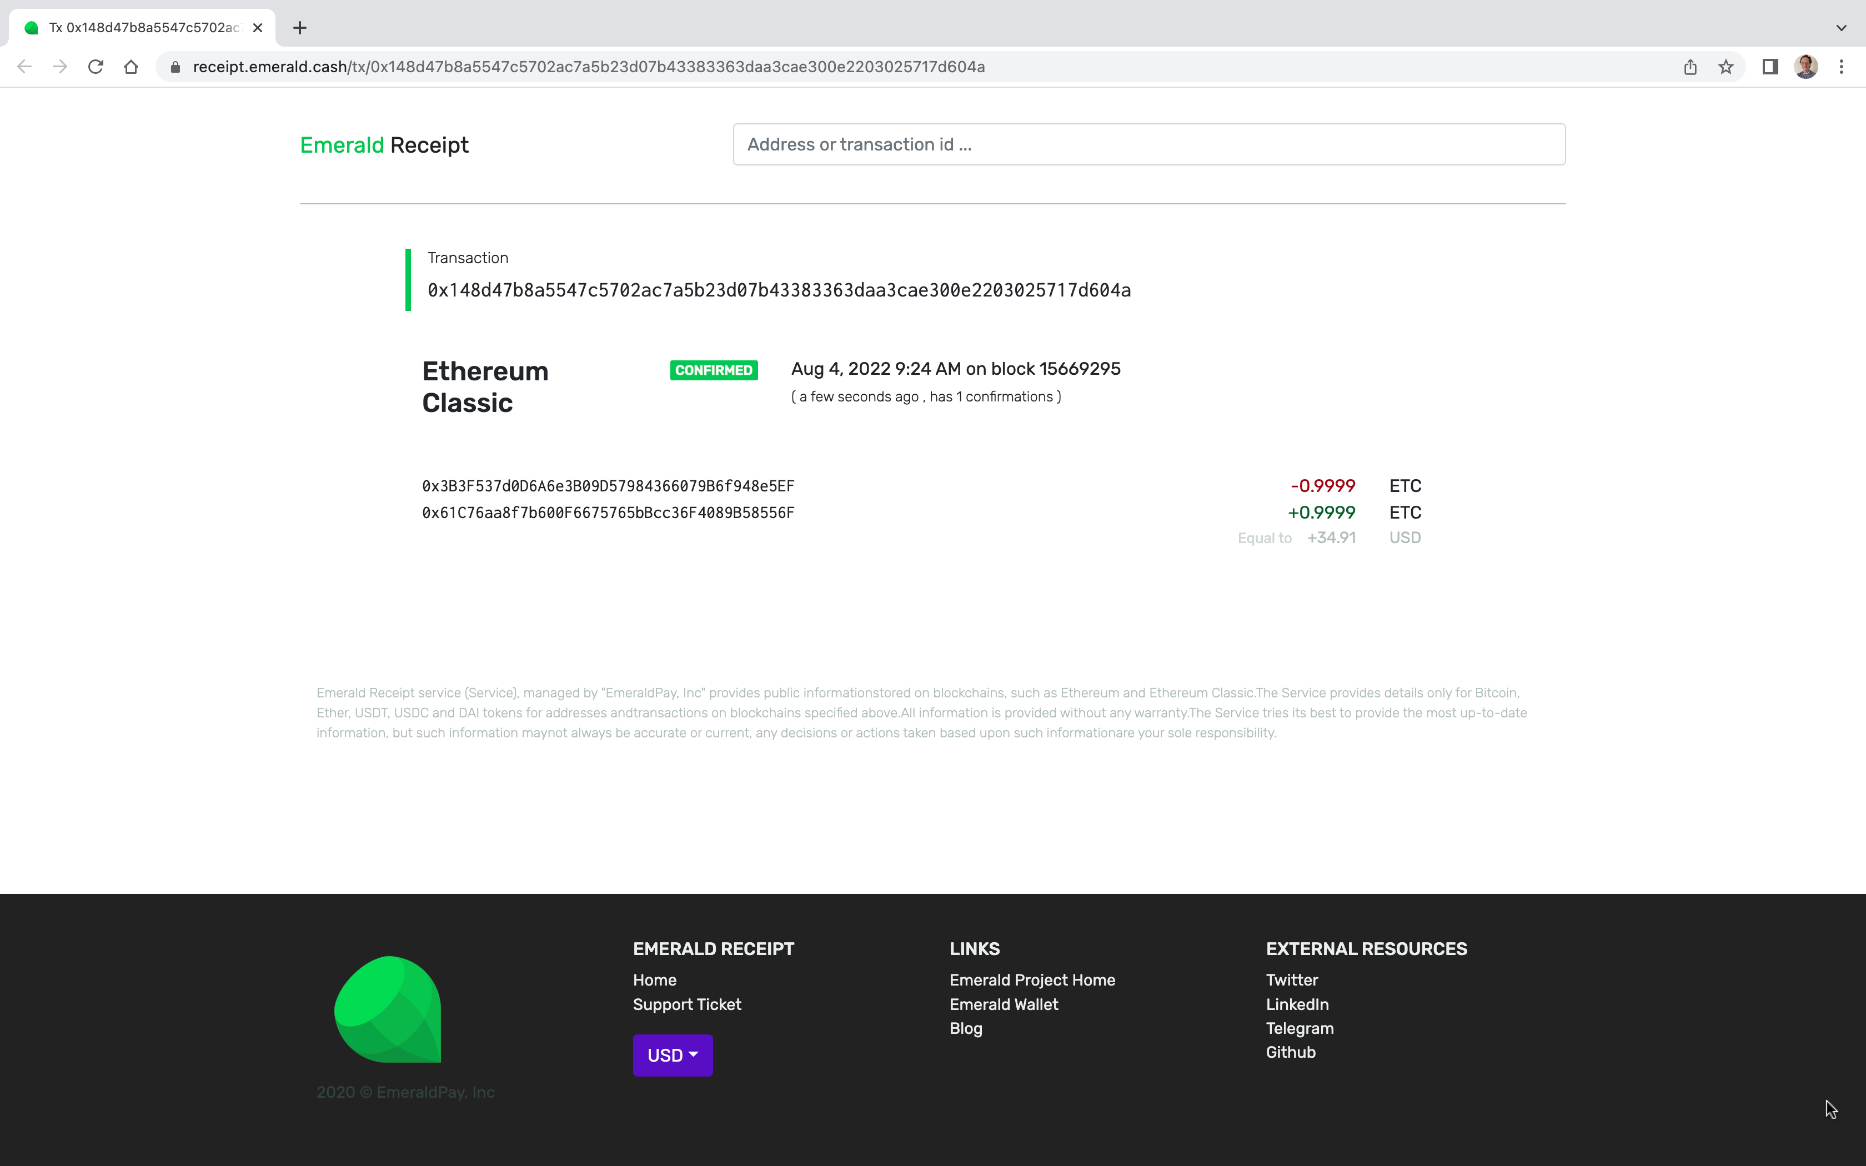Click the browser back navigation arrow
Screen dimensions: 1866x1166
click(26, 66)
